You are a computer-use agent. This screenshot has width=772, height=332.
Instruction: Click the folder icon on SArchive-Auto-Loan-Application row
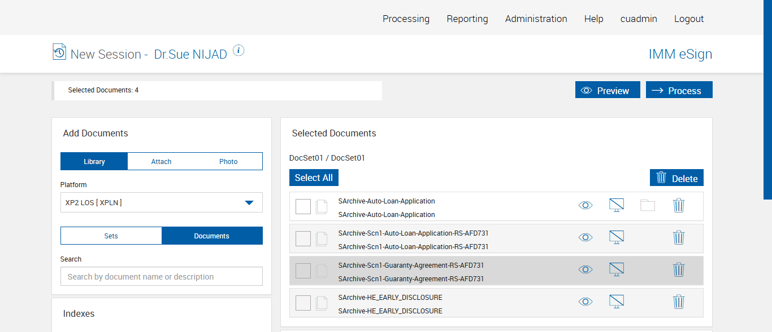(x=648, y=205)
